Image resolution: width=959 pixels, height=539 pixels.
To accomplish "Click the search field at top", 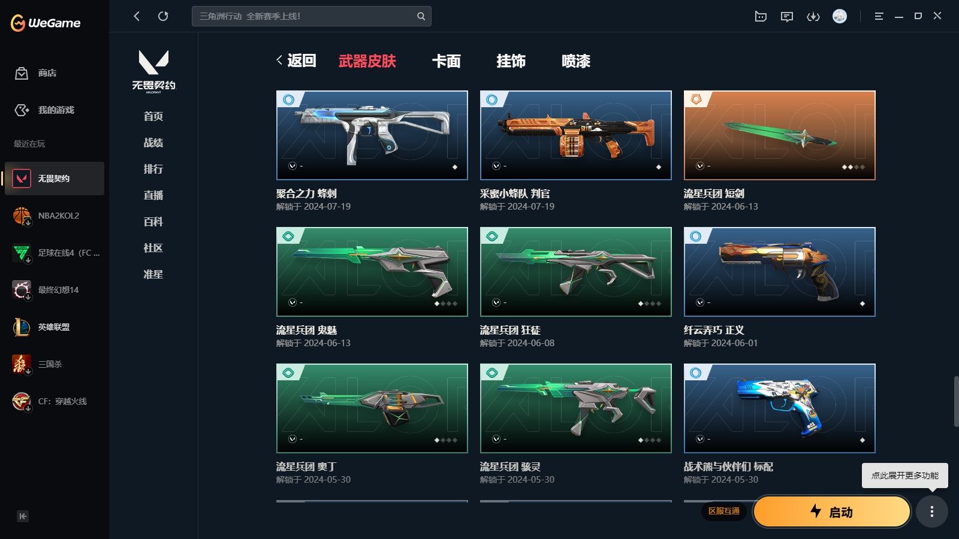I will tap(311, 16).
